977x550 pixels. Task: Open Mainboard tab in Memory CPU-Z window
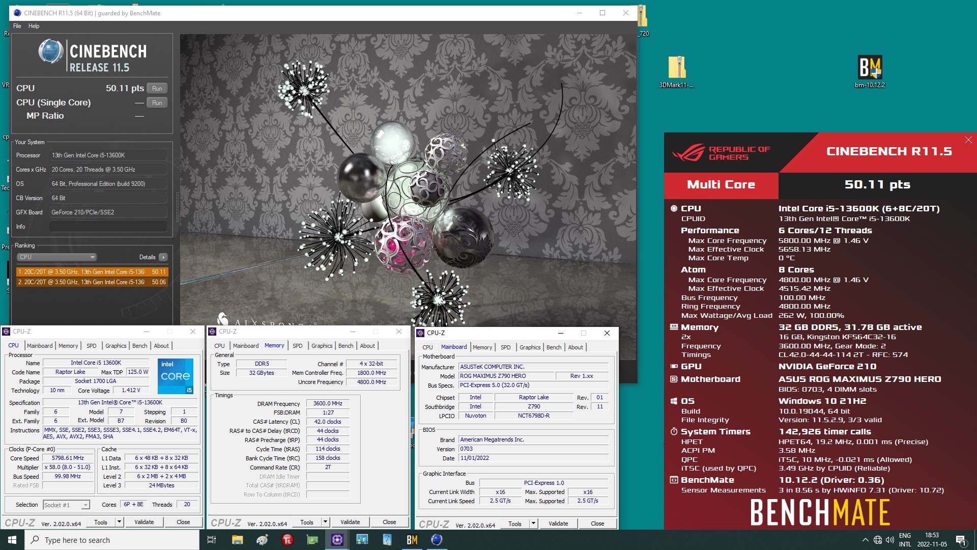pyautogui.click(x=246, y=346)
